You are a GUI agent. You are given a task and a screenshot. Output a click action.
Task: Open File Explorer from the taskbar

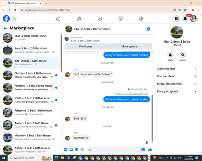[x=62, y=158]
